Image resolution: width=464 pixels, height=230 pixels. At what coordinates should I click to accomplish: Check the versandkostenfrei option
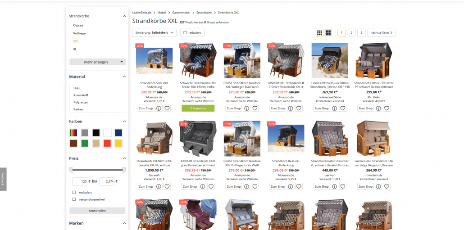(74, 199)
